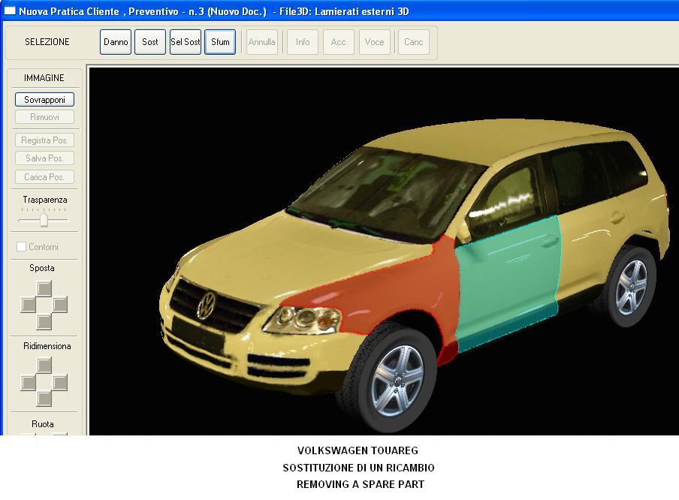Select the turquoise front door panel

(507, 282)
